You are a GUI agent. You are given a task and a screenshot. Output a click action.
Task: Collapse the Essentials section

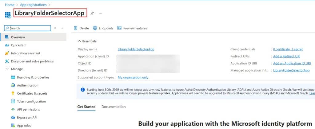[79, 41]
